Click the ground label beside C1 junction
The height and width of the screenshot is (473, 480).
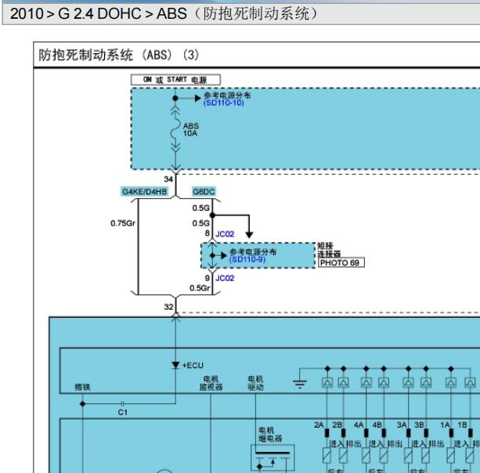[x=83, y=388]
